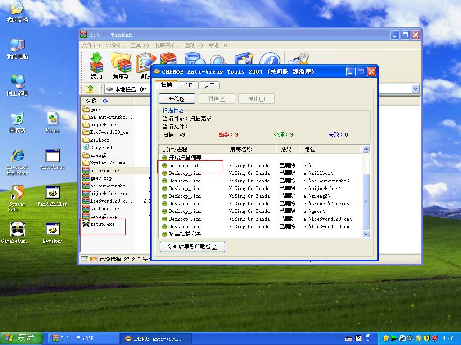
Task: Open the Windows 开始 Start button
Action: pos(22,338)
